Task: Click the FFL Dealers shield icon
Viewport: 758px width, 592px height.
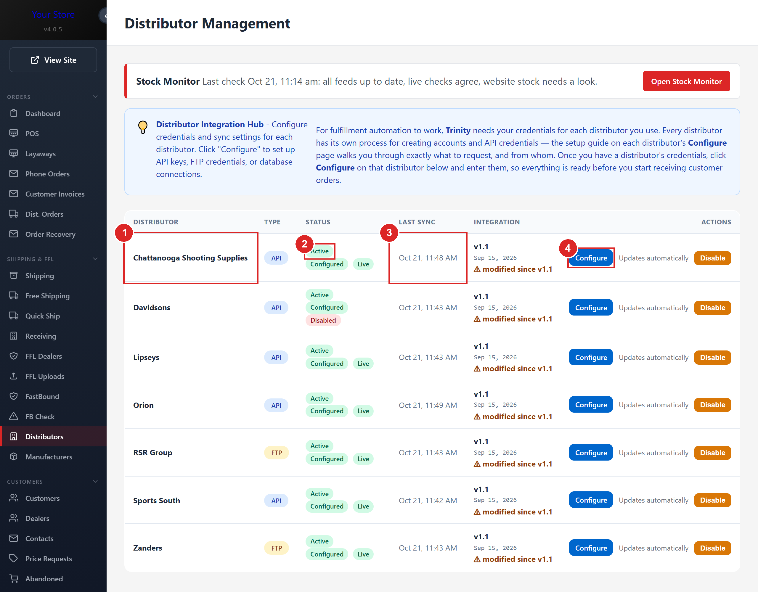Action: point(14,356)
